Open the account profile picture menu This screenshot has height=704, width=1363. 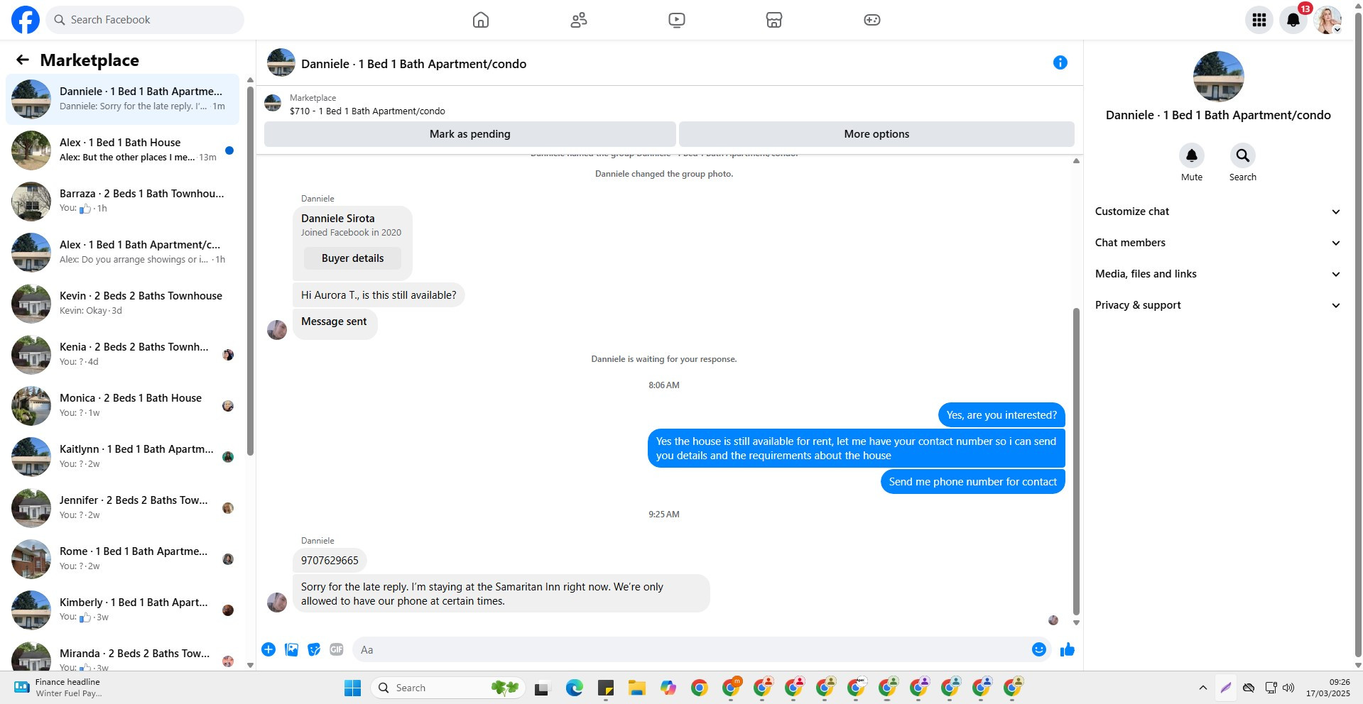1327,20
